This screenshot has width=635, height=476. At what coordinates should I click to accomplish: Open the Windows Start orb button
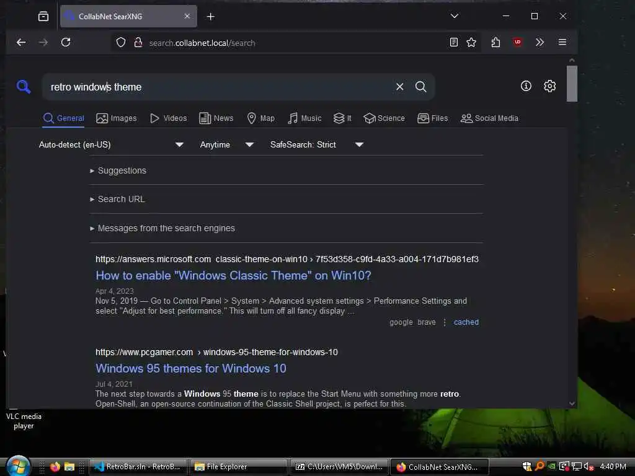pos(18,466)
